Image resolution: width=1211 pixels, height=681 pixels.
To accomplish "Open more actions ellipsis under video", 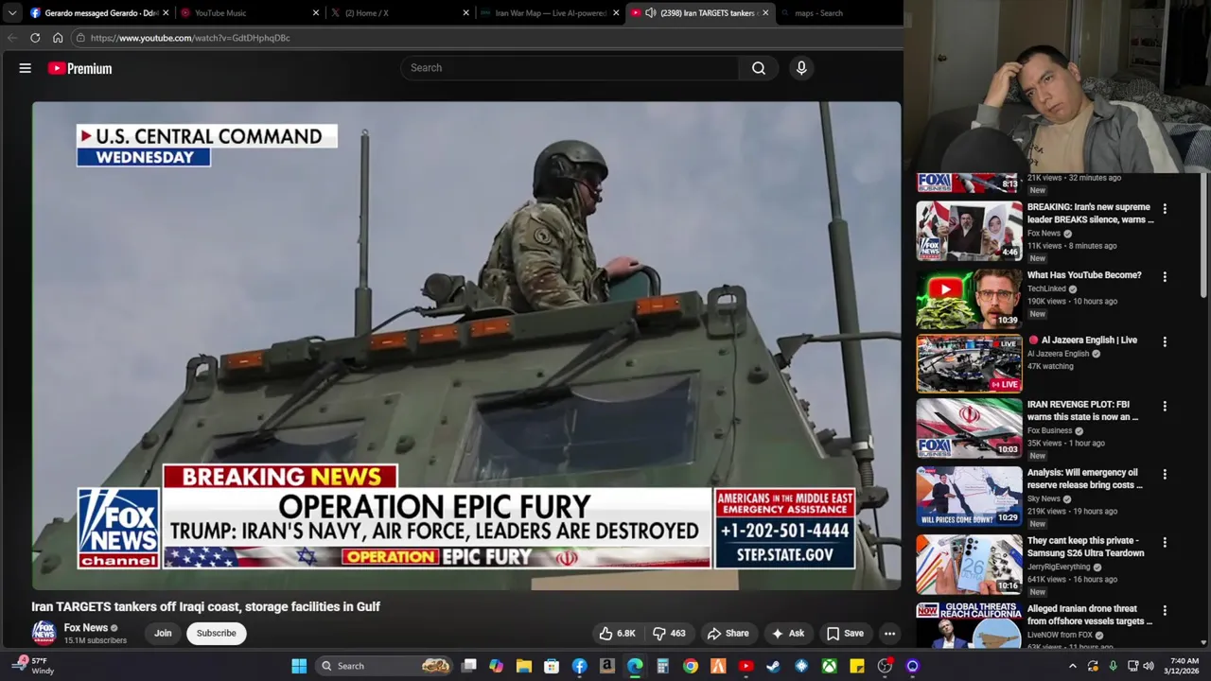I will [x=890, y=634].
